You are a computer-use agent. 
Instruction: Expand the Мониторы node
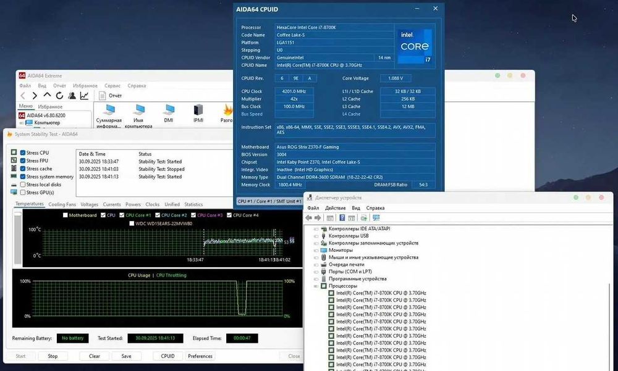[316, 250]
